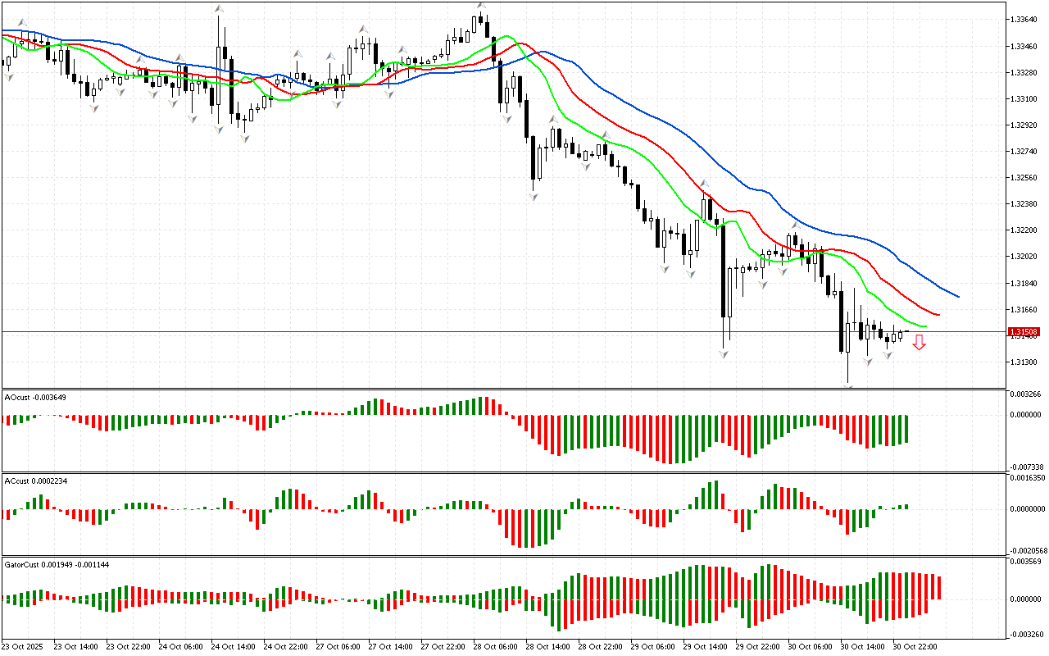The width and height of the screenshot is (1049, 656).
Task: Select the right end of the blue Alligator line
Action: [x=957, y=295]
